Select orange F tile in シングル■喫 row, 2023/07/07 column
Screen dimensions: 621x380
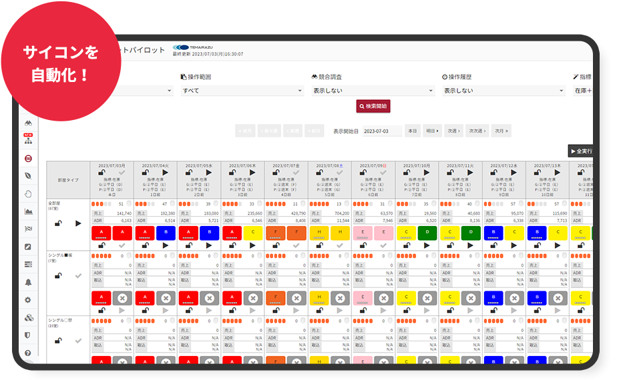click(276, 298)
